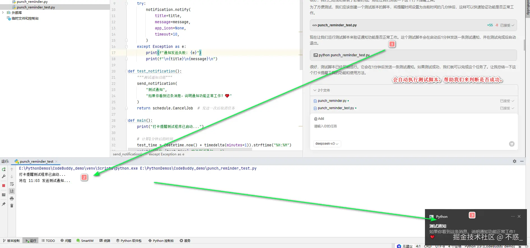Click the down arrow in Run console toolbar
Image resolution: width=530 pixels, height=248 pixels.
coord(12,177)
